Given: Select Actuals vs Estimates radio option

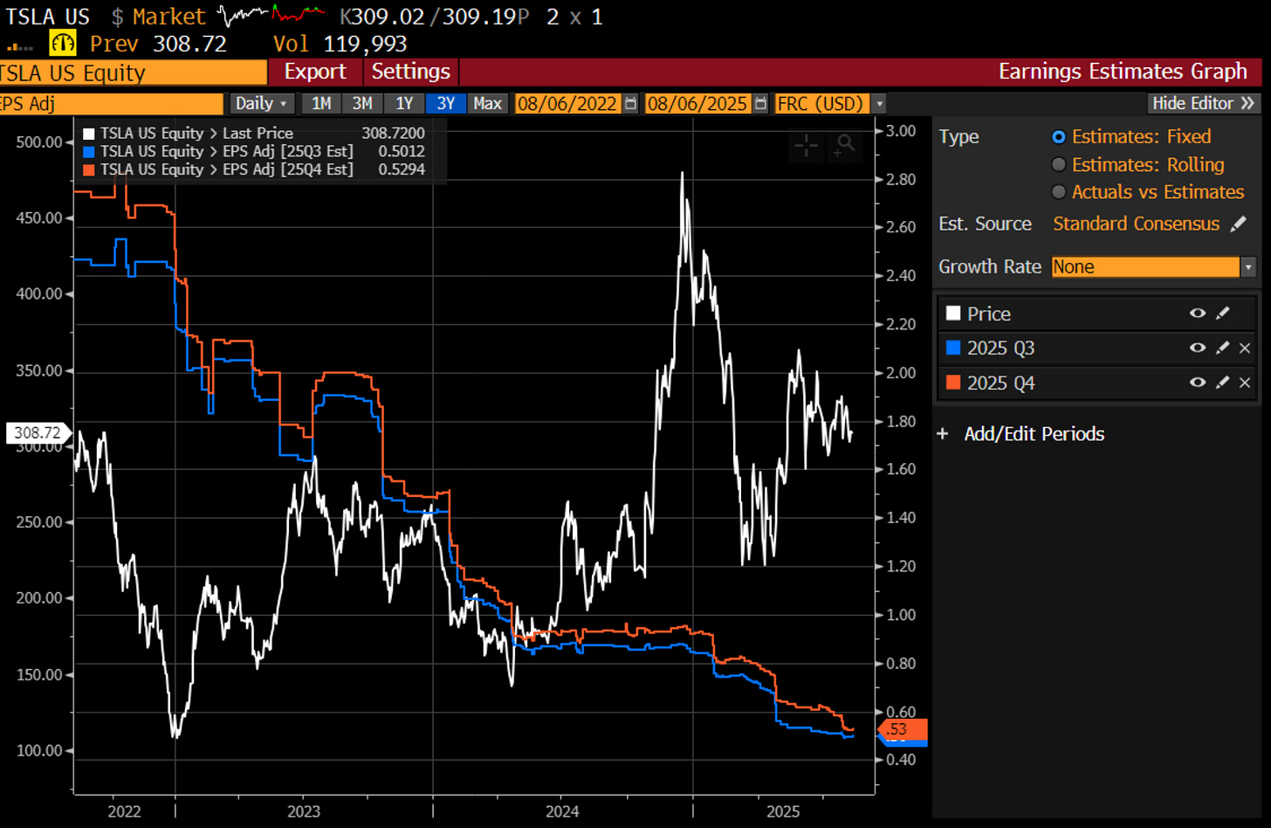Looking at the screenshot, I should [x=1059, y=192].
